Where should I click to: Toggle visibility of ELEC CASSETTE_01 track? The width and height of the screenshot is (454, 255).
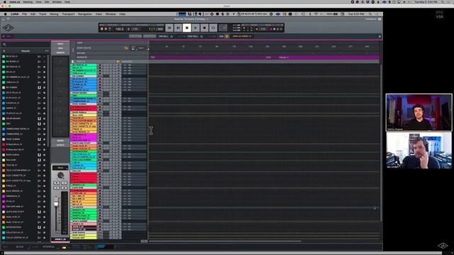[x=44, y=176]
